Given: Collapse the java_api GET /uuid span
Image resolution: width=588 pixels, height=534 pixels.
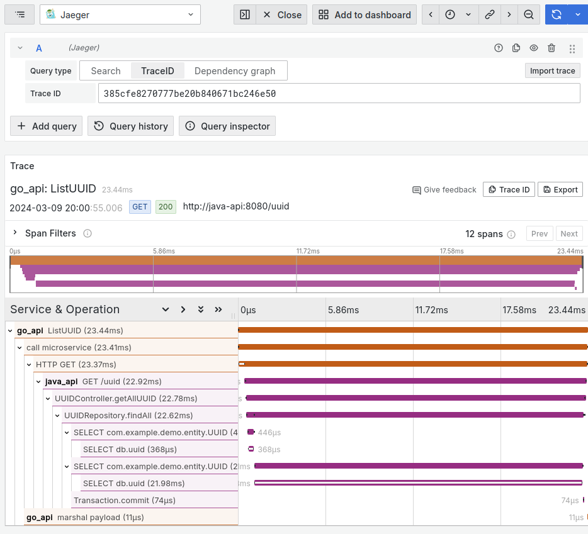Looking at the screenshot, I should click(x=38, y=382).
